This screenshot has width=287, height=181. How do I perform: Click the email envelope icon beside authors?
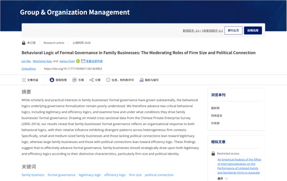point(83,61)
